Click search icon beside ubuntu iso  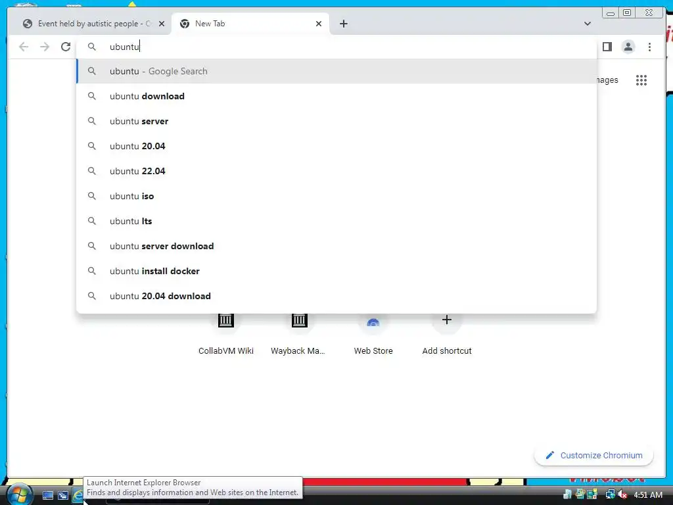[x=92, y=196]
